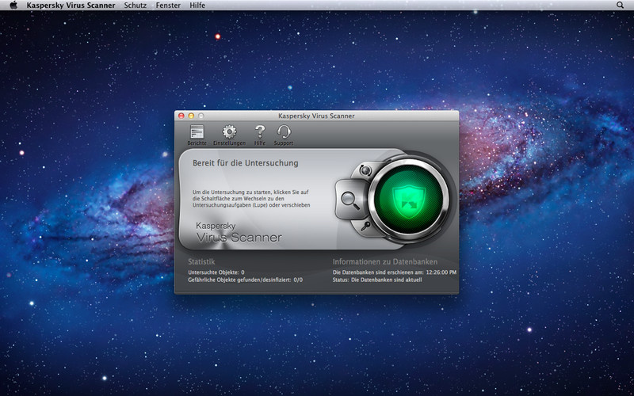Click the window title bar text
The width and height of the screenshot is (634, 396).
pos(316,116)
